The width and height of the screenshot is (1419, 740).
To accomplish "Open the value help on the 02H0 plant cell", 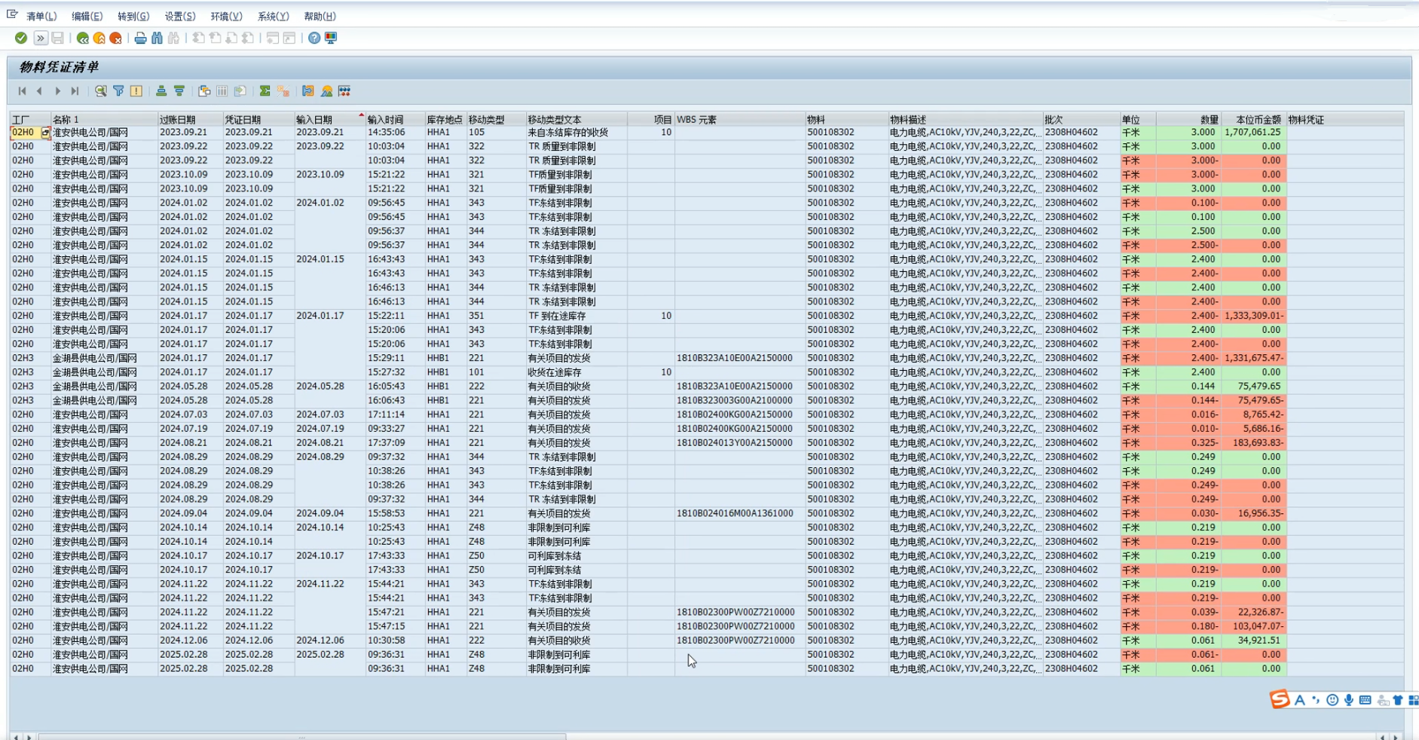I will (x=45, y=133).
